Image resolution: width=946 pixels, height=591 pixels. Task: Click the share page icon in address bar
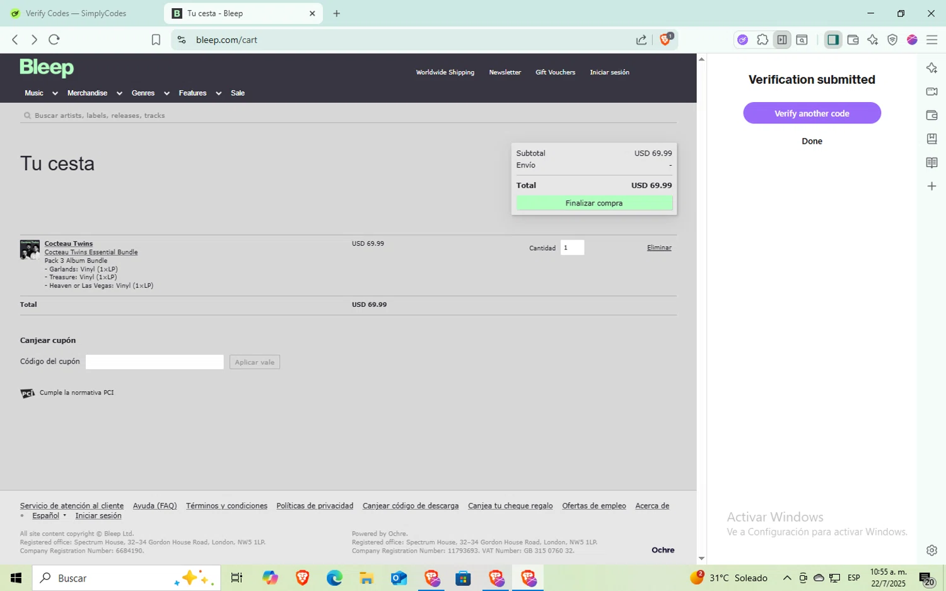point(641,40)
